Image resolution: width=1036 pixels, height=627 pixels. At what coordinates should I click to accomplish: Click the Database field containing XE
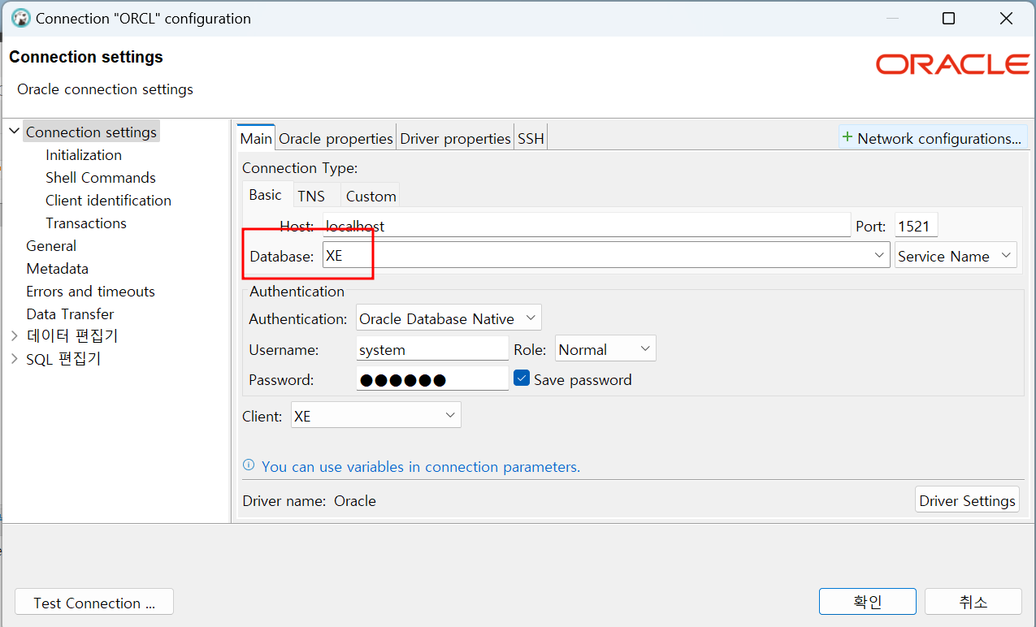tap(606, 255)
